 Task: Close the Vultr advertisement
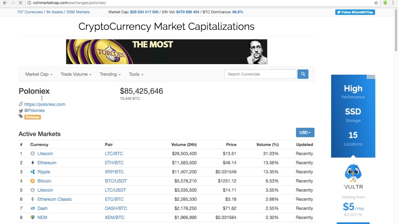pyautogui.click(x=373, y=77)
